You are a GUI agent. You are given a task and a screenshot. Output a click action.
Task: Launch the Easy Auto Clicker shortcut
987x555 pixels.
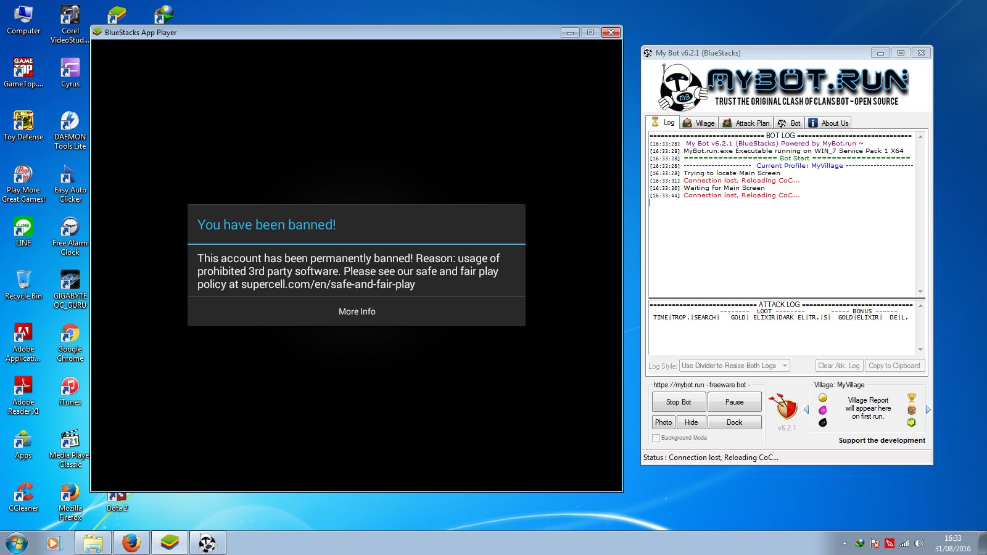coord(70,183)
